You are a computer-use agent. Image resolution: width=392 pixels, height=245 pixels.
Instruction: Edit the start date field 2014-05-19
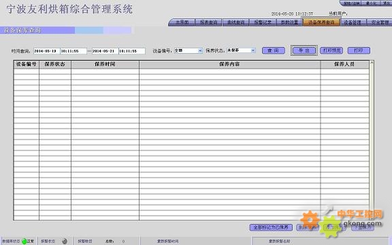click(46, 51)
